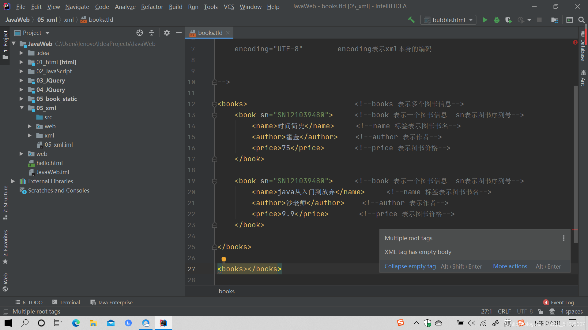Open File Explorer from taskbar

coord(93,323)
